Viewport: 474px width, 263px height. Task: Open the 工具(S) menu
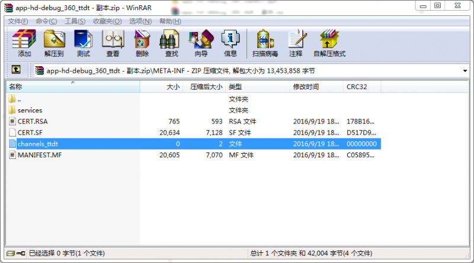pos(75,21)
